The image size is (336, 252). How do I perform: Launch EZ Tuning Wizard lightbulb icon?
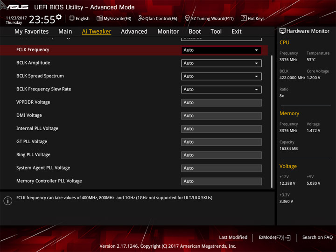187,18
